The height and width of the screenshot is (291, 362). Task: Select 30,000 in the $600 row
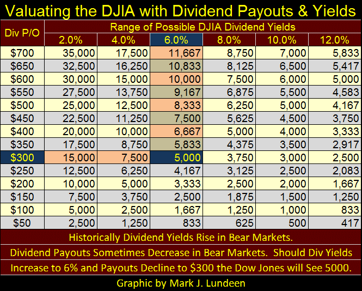71,79
